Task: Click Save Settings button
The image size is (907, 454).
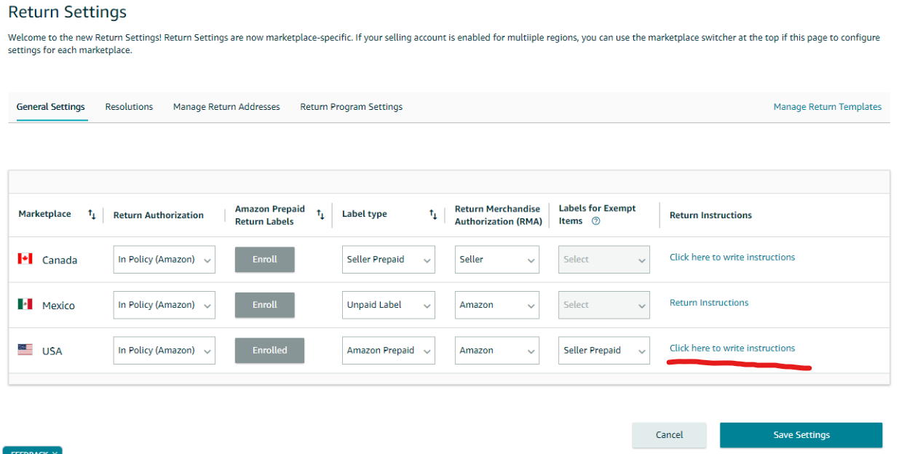Action: click(x=801, y=435)
